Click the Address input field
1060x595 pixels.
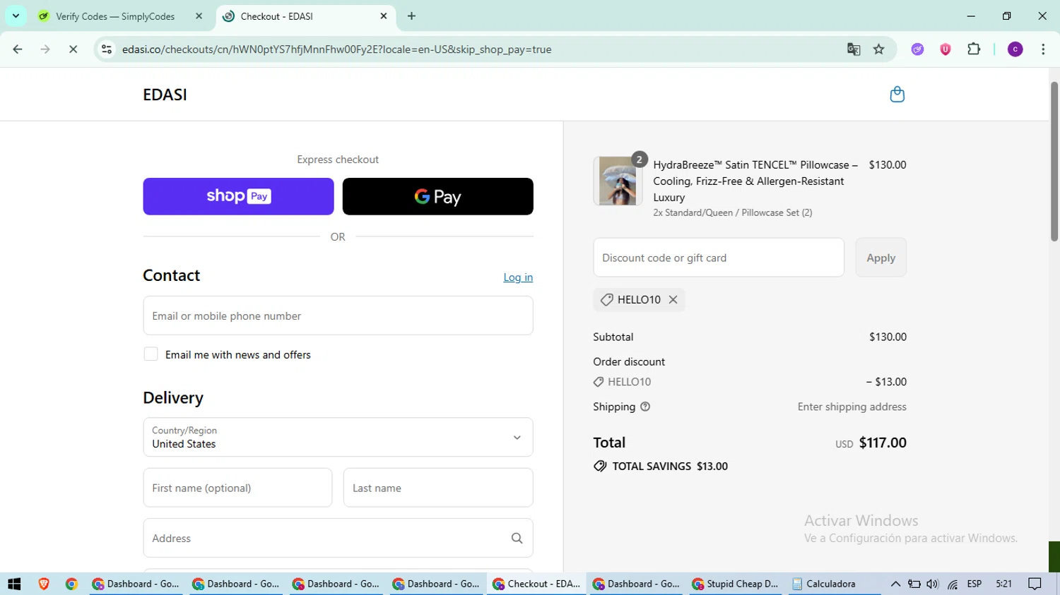pyautogui.click(x=338, y=538)
